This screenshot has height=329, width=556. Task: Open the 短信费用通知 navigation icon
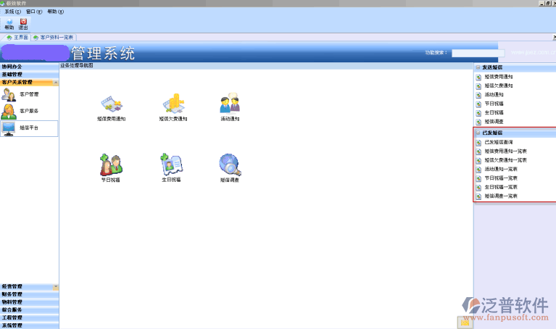pos(112,105)
